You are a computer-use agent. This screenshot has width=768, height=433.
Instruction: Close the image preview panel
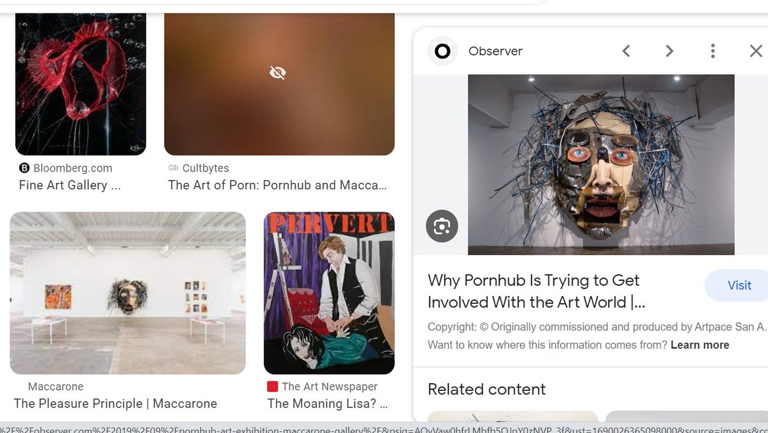[x=756, y=51]
